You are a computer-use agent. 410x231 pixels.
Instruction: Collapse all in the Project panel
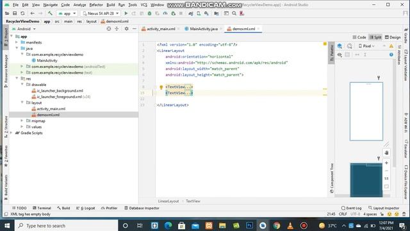click(x=117, y=29)
